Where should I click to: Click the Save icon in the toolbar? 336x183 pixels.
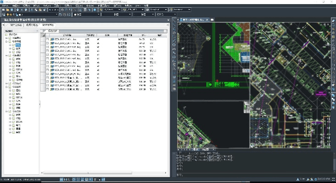point(13,9)
